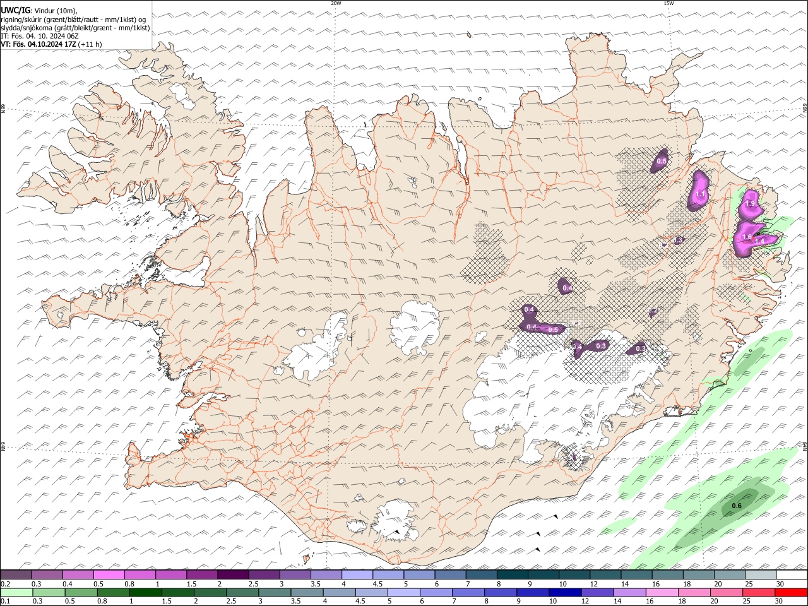Click the 0.5 value in southern purple snow band
The width and height of the screenshot is (808, 606).
pyautogui.click(x=553, y=330)
